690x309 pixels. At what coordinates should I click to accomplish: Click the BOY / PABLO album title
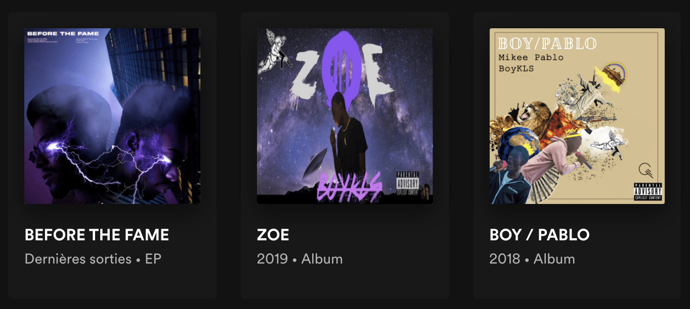pyautogui.click(x=540, y=235)
